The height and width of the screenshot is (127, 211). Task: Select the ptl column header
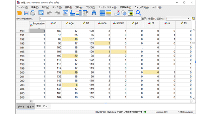tap(135, 25)
